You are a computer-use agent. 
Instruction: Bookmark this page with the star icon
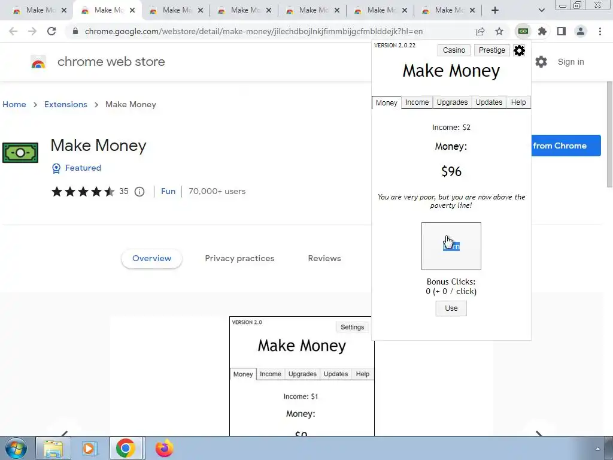coord(499,31)
